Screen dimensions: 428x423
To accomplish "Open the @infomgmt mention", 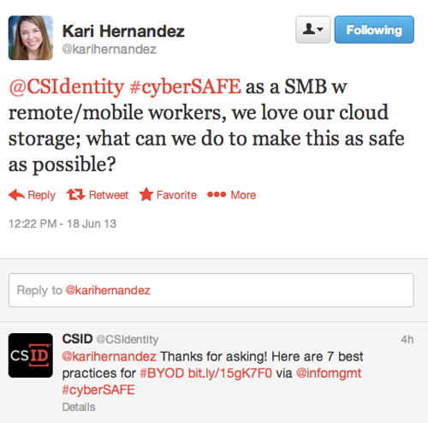I will pyautogui.click(x=329, y=373).
